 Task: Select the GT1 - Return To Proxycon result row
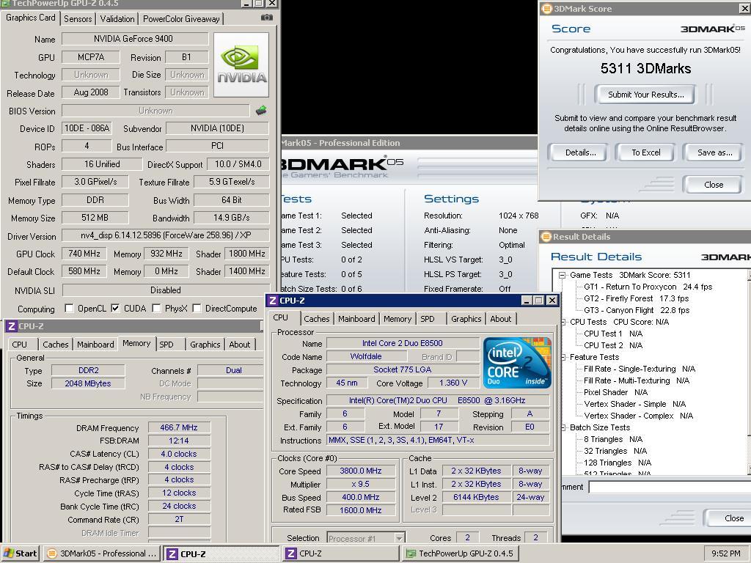(x=648, y=287)
